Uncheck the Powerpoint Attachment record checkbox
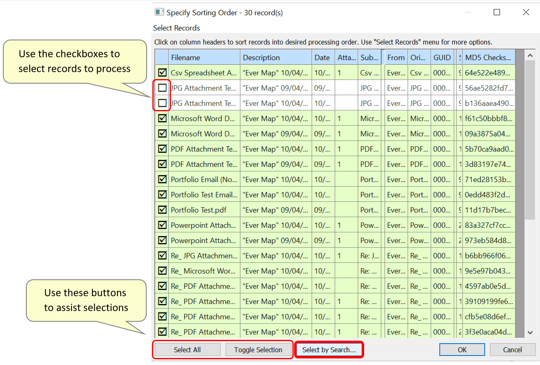This screenshot has height=365, width=540. tap(161, 225)
